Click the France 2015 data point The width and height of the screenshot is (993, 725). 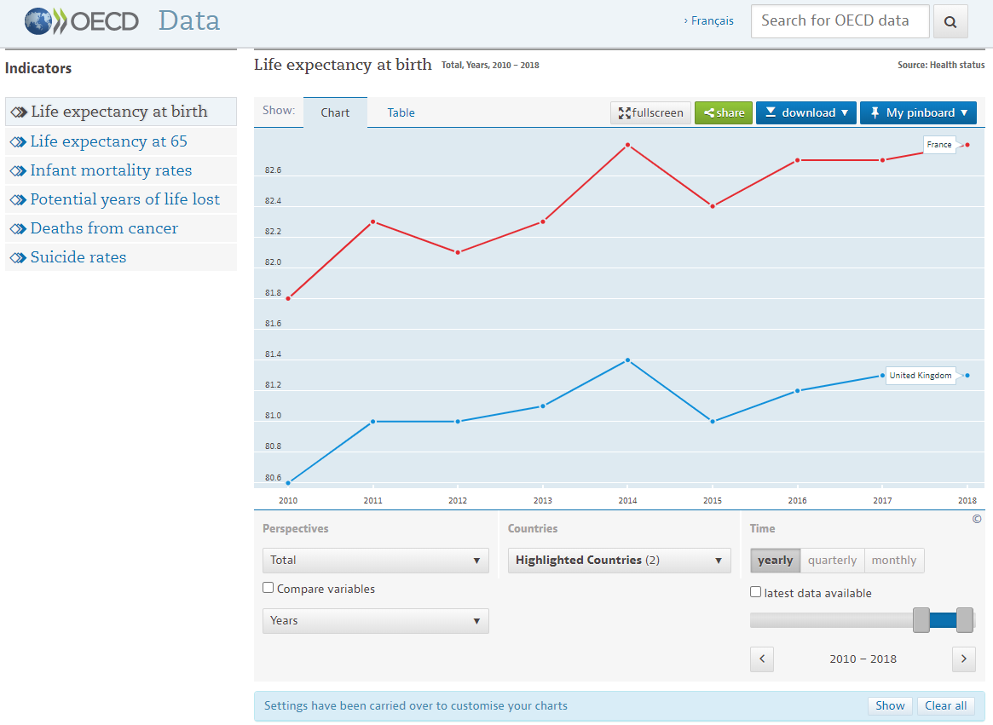coord(713,206)
